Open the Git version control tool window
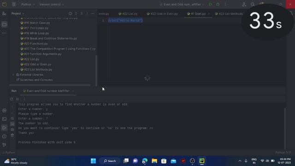 tap(4, 145)
